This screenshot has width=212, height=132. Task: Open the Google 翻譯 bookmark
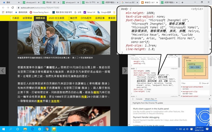pyautogui.click(x=104, y=12)
